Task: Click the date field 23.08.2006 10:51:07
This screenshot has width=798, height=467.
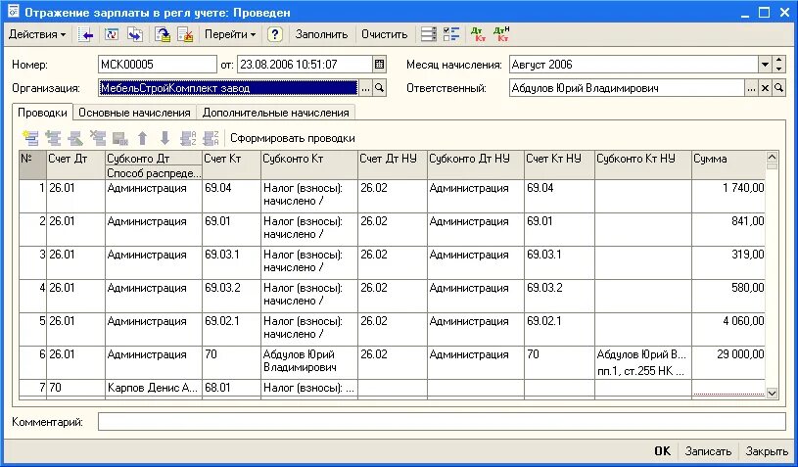Action: click(305, 65)
